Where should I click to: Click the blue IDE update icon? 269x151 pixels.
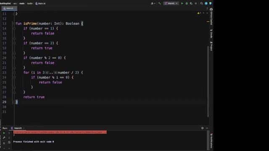[x=206, y=3]
